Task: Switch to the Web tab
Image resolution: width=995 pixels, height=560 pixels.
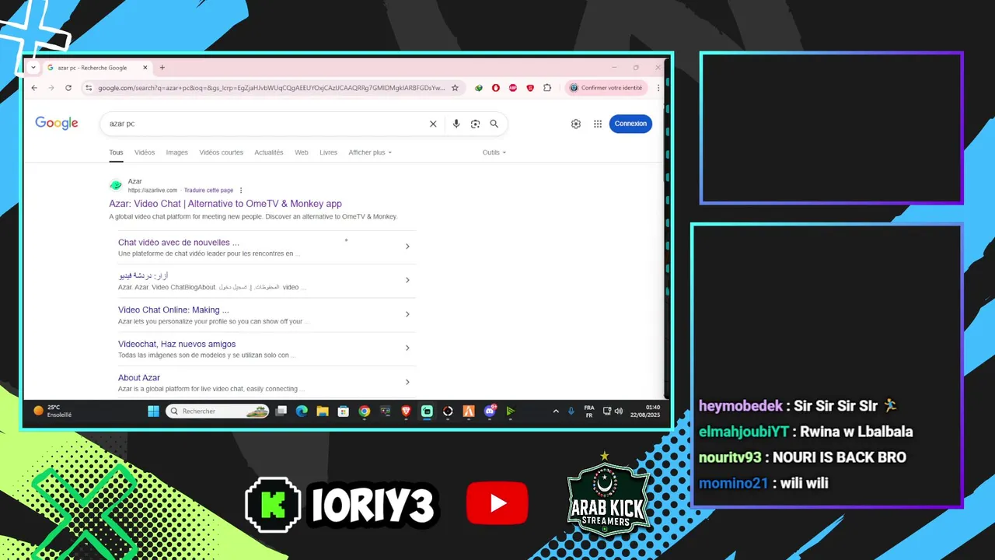Action: pyautogui.click(x=302, y=152)
